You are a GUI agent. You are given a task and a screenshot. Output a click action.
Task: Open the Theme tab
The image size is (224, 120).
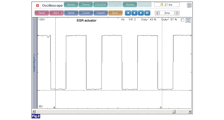tap(86, 5)
